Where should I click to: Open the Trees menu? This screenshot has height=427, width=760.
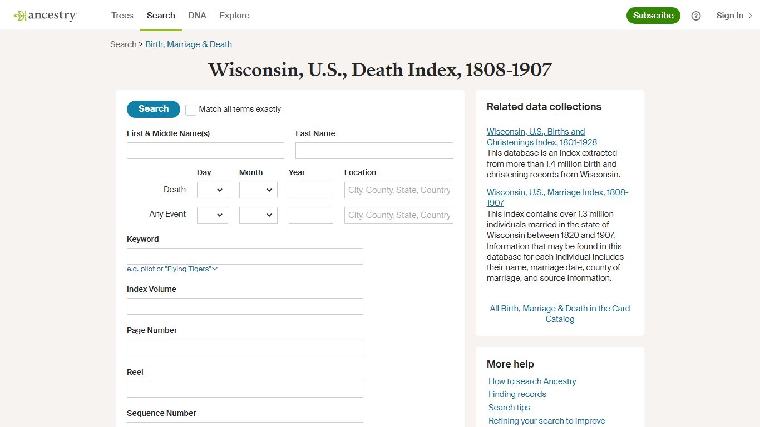coord(122,16)
